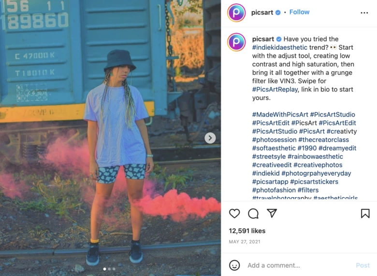This screenshot has height=276, width=377.
Task: Like the post with the heart icon
Action: 234,213
